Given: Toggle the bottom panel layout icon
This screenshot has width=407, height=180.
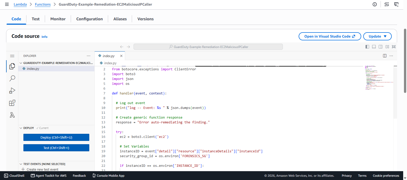Looking at the screenshot, I should coord(374,47).
